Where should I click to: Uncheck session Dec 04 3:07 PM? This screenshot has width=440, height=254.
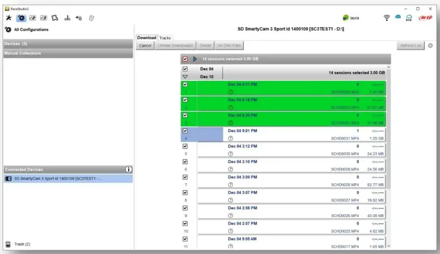point(185,193)
